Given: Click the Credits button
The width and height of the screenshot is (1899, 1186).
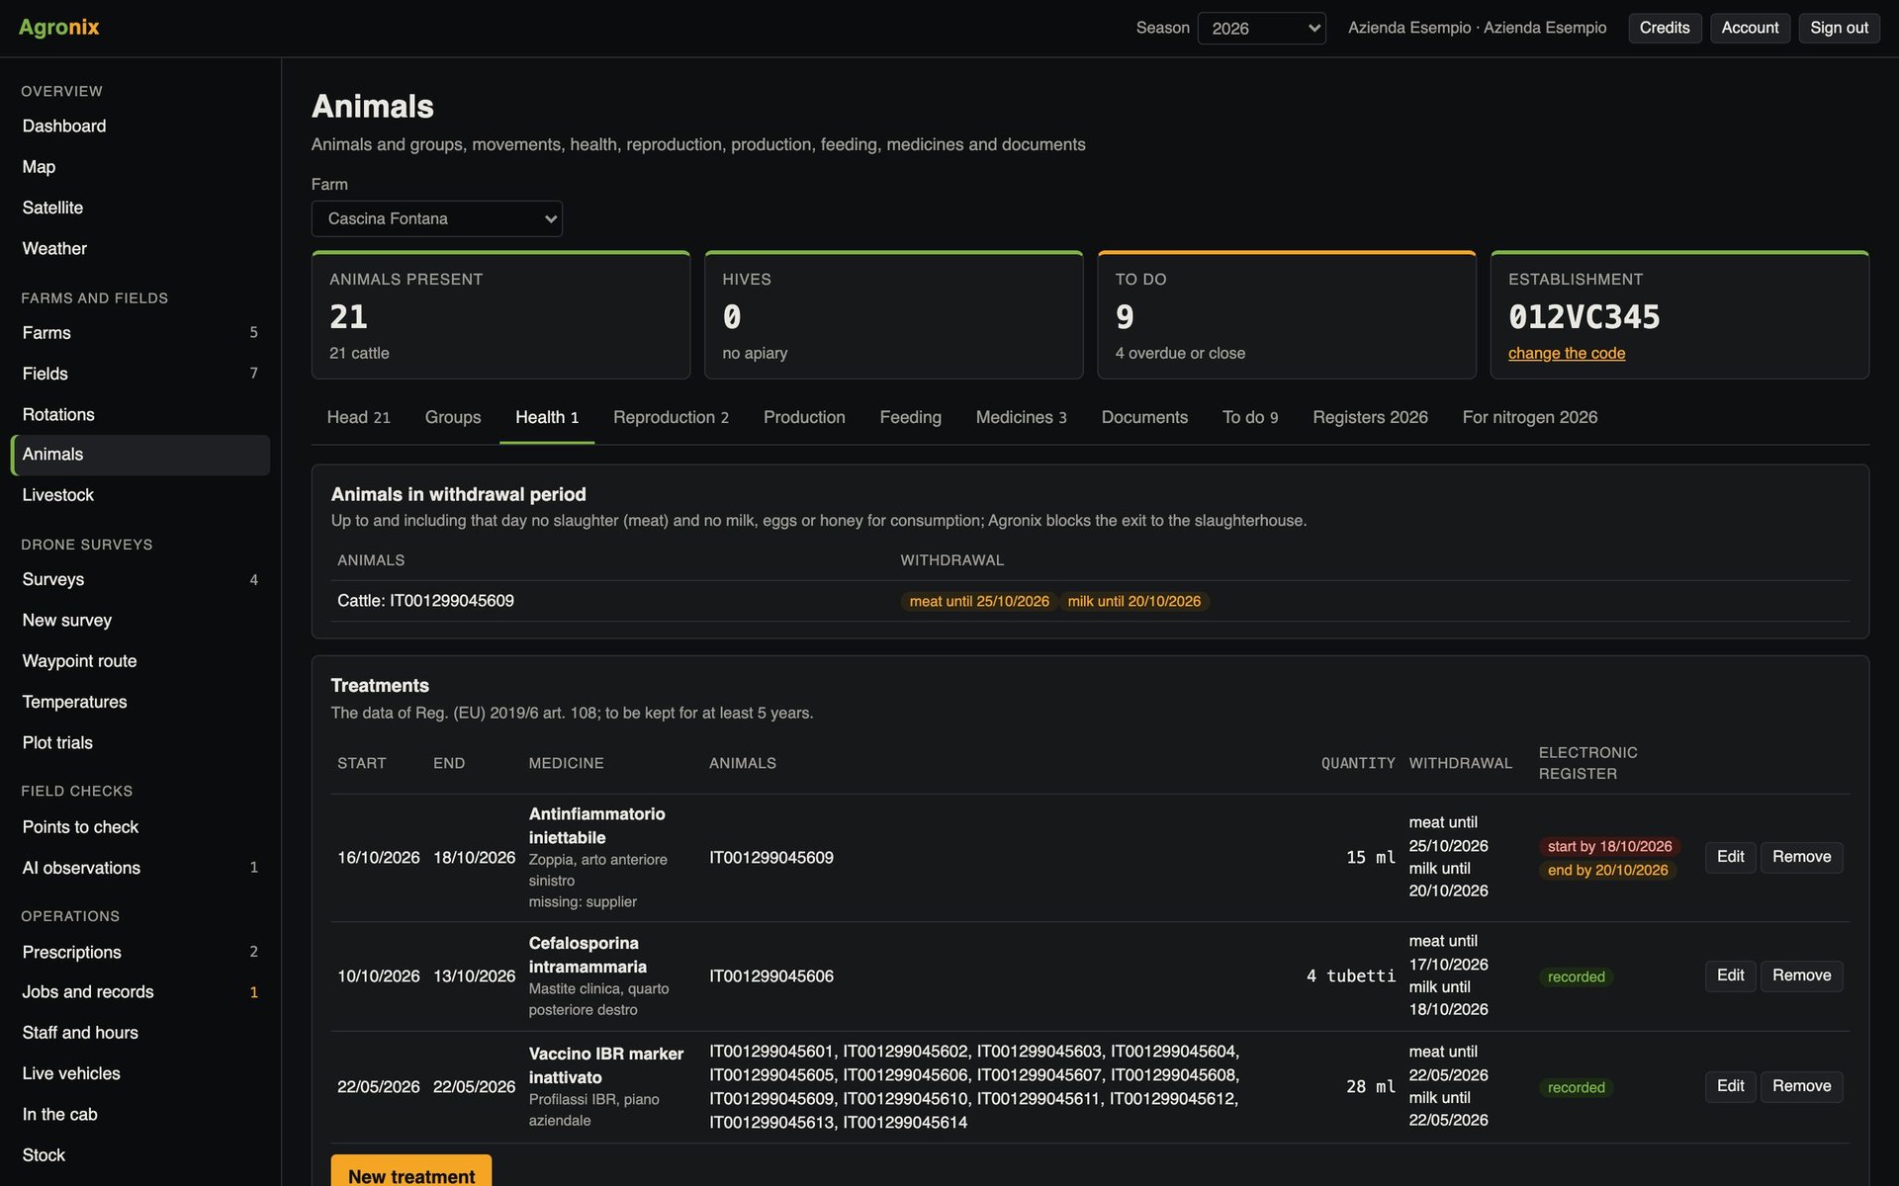Looking at the screenshot, I should click(1665, 28).
